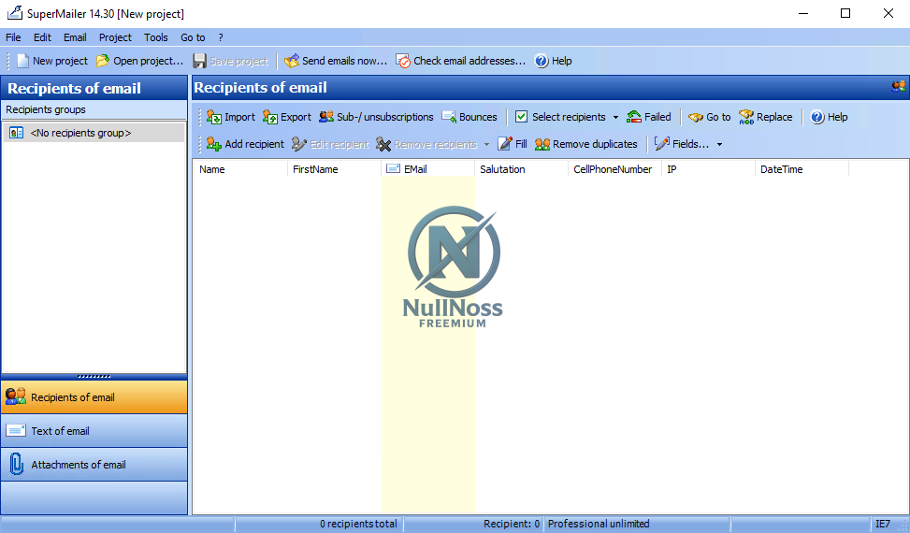Click the Add recipient icon
910x533 pixels.
pyautogui.click(x=214, y=144)
